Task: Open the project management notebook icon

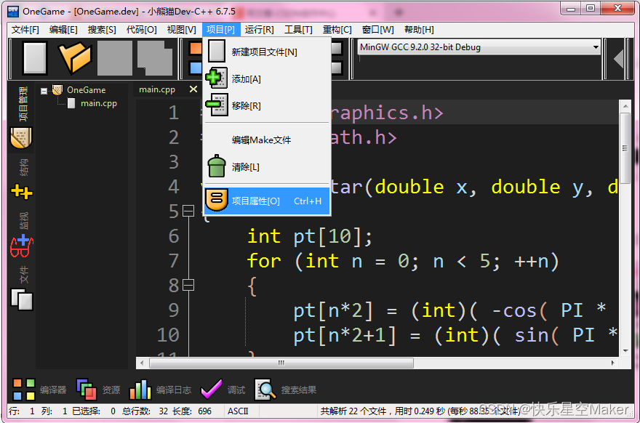Action: [21, 138]
